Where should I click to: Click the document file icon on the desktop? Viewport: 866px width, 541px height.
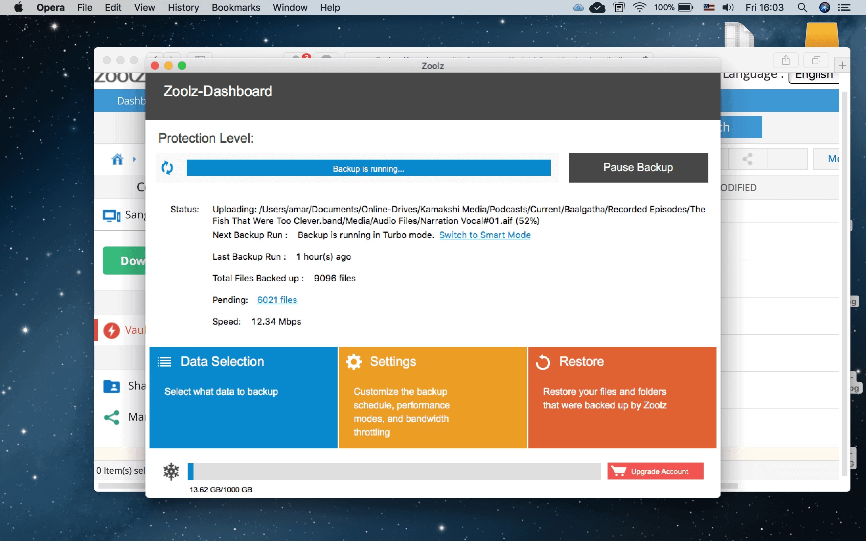click(x=739, y=35)
